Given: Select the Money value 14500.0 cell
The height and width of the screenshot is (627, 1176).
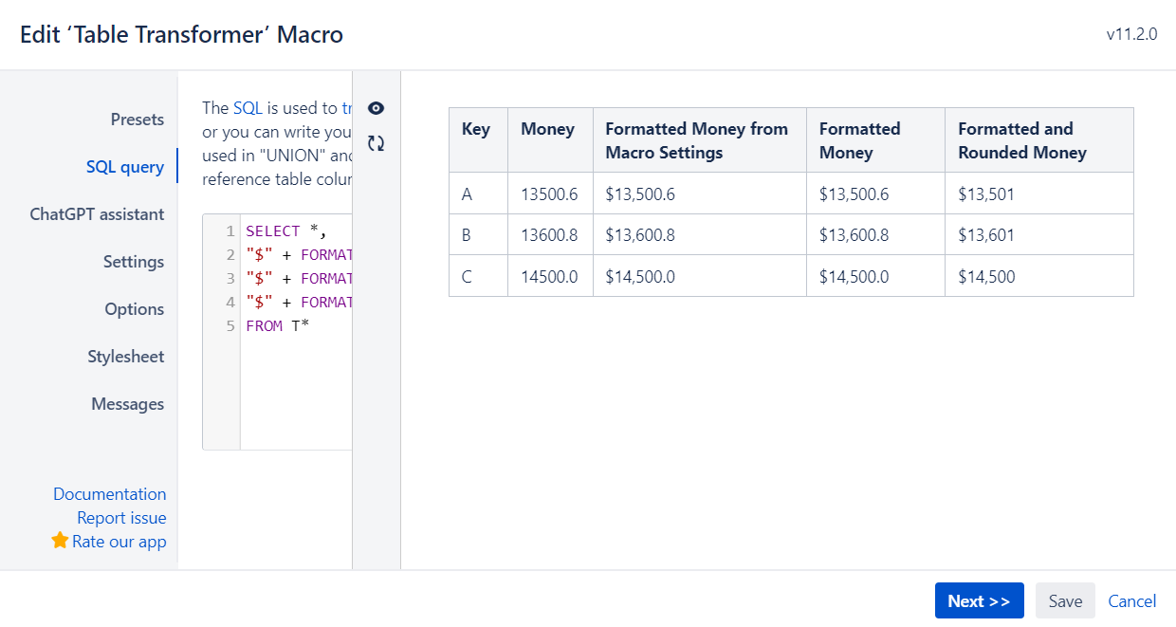Looking at the screenshot, I should tap(550, 275).
